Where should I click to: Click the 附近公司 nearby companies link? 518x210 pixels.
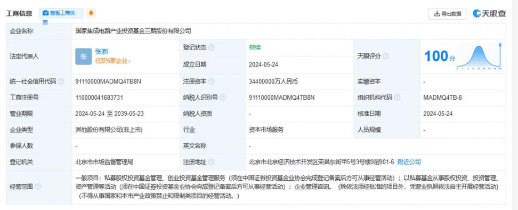pyautogui.click(x=409, y=162)
